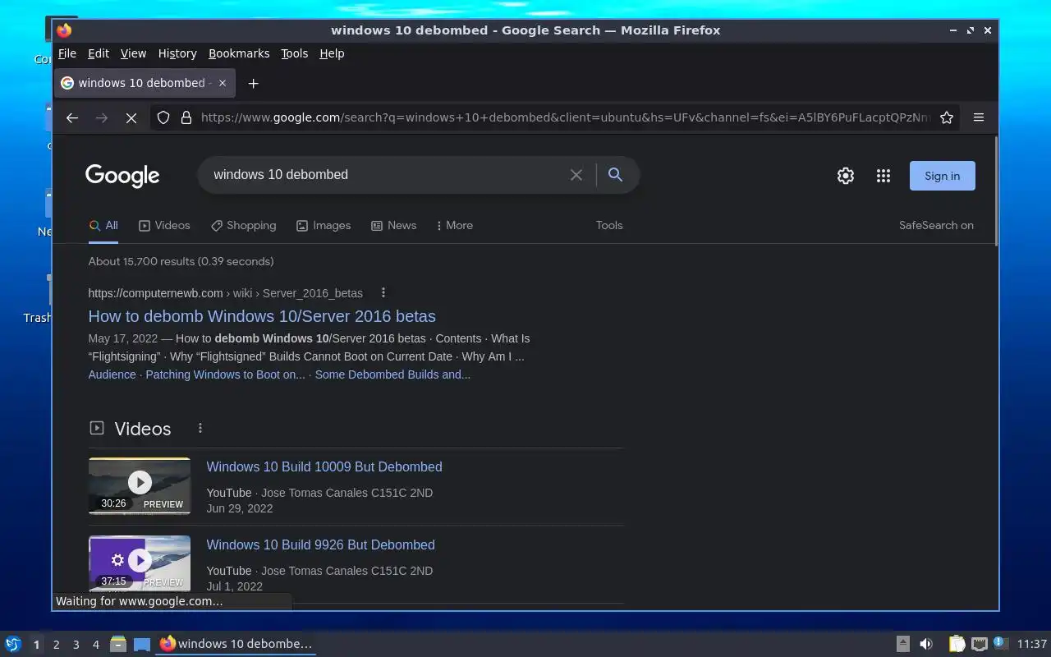Open the clipboard manager tray icon
This screenshot has width=1051, height=657.
[x=957, y=644]
